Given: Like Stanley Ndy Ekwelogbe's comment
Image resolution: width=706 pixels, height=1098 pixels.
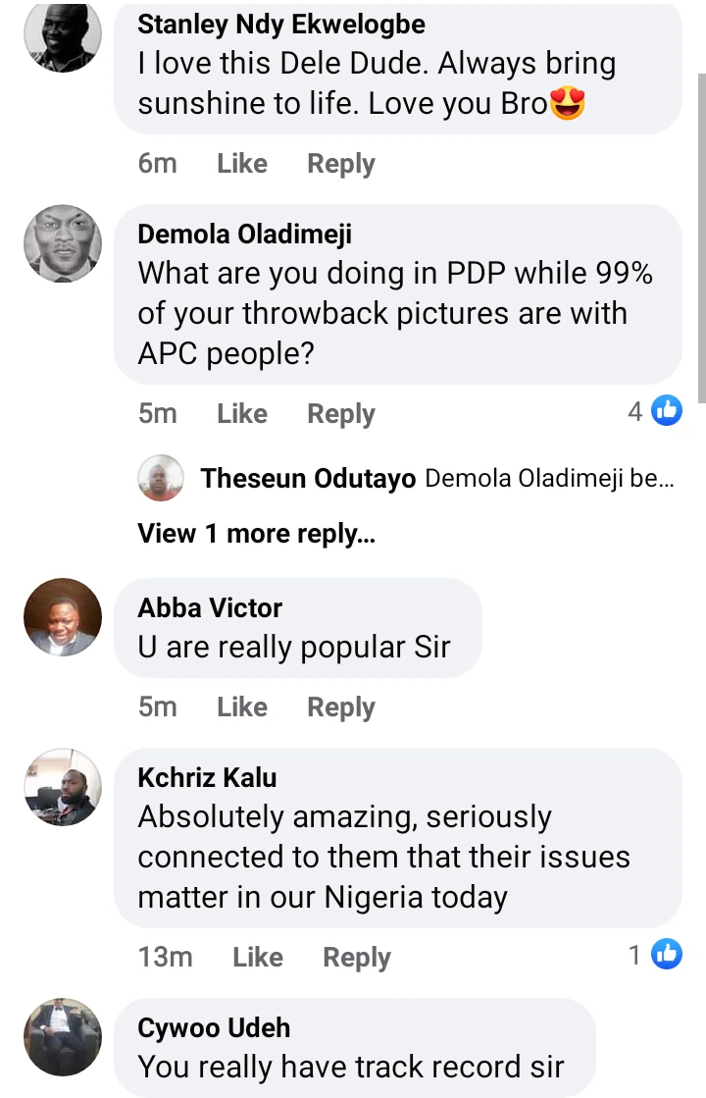Looking at the screenshot, I should pyautogui.click(x=242, y=164).
